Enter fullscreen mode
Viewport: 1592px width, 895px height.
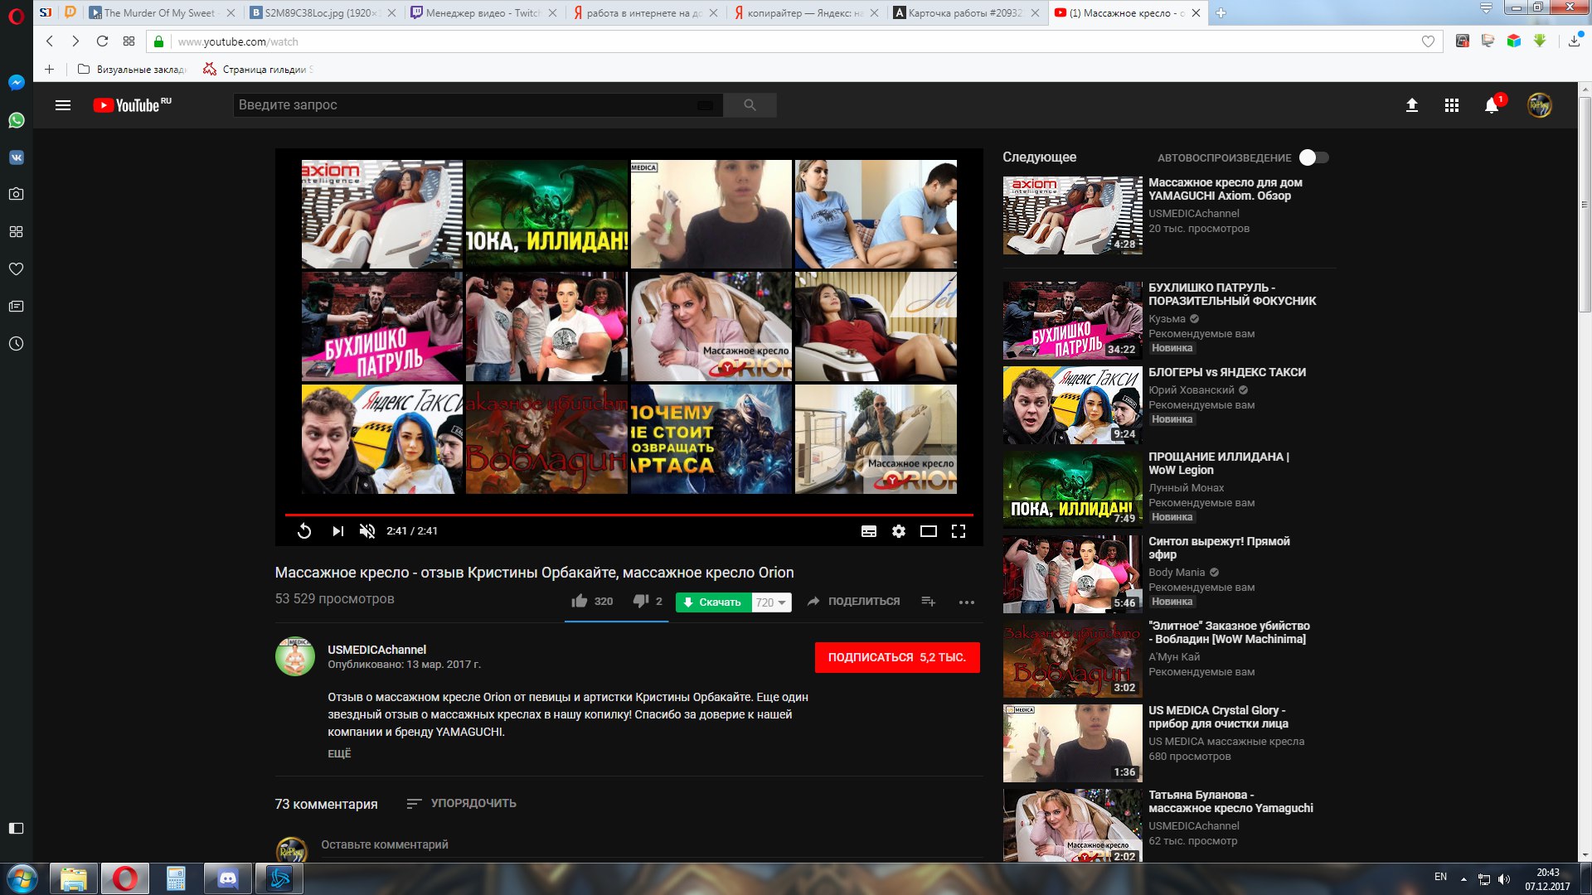[x=959, y=531]
